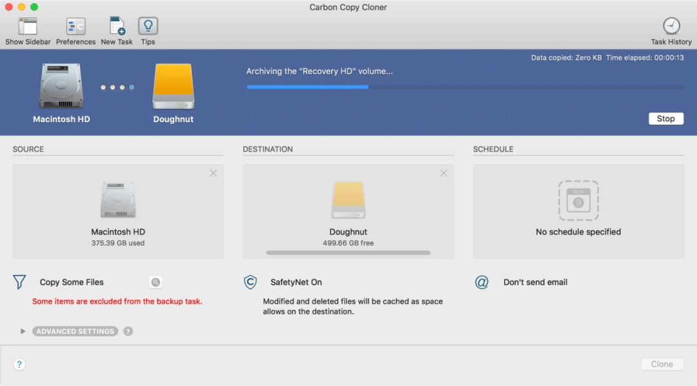Click the SCHEDULE section heading
The height and width of the screenshot is (386, 697).
(493, 149)
